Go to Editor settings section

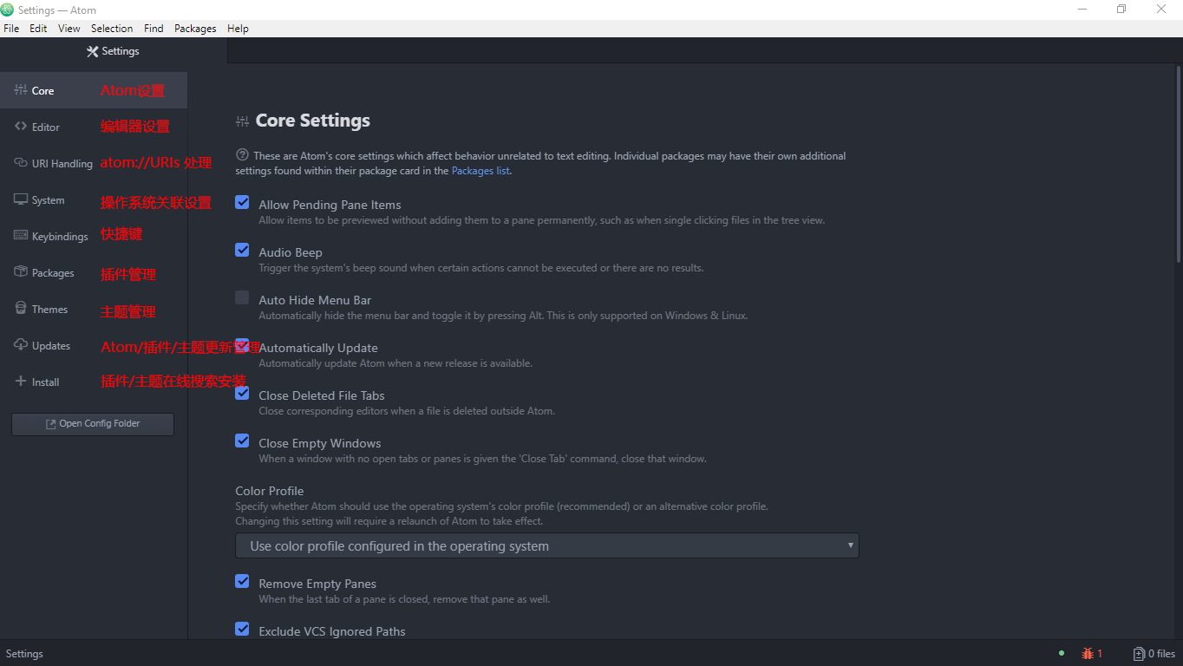(94, 127)
